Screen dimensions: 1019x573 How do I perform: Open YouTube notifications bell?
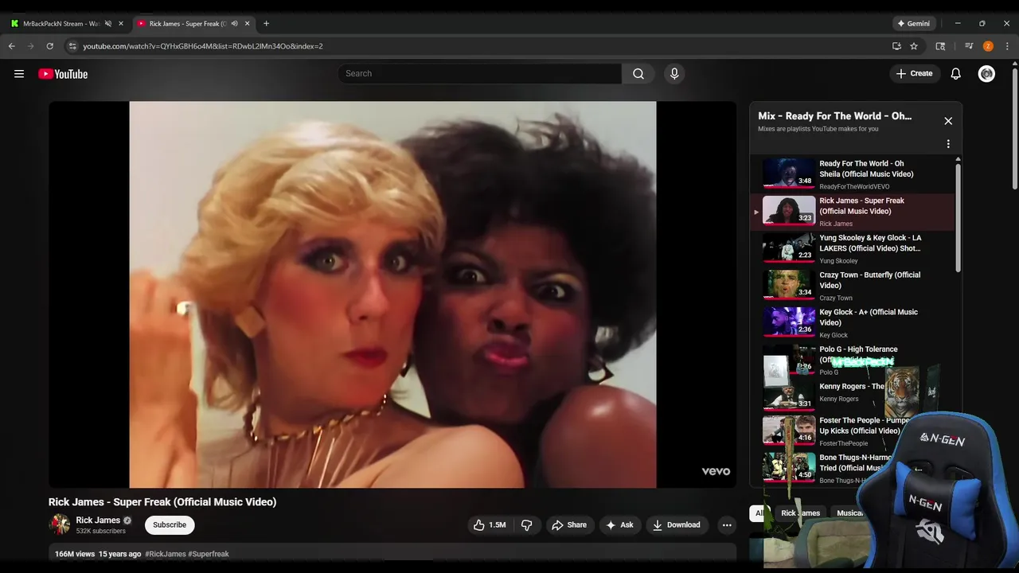(956, 74)
